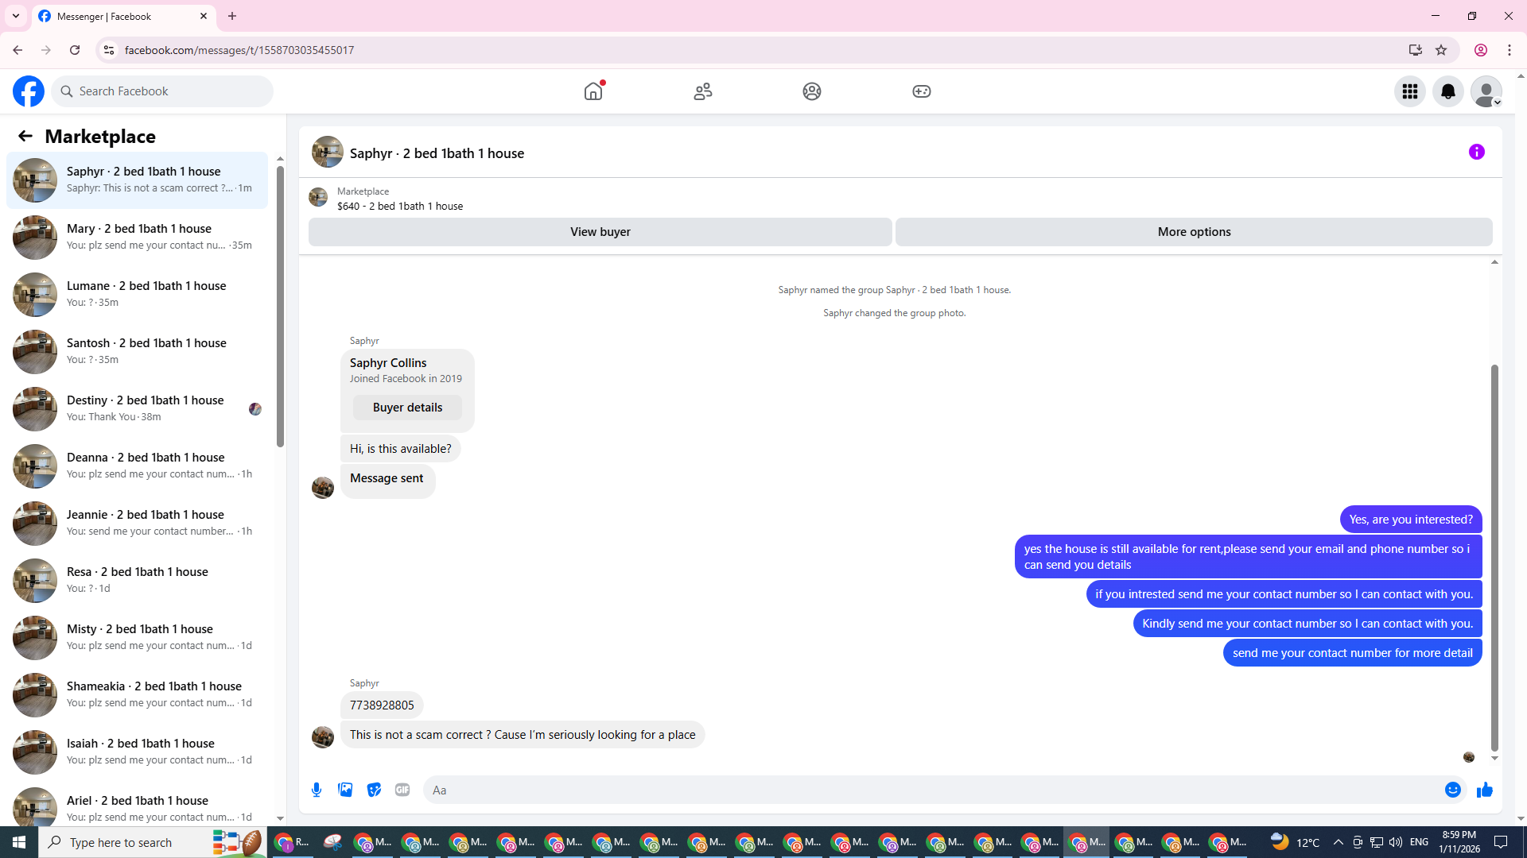Click the address bar URL
1527x858 pixels.
coord(239,50)
